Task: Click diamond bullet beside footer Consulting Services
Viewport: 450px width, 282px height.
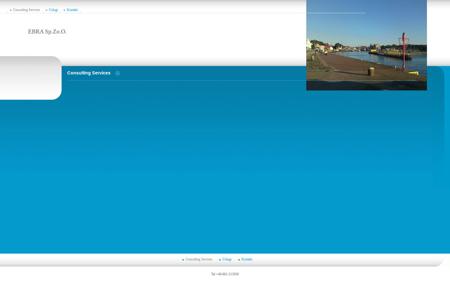Action: point(183,260)
